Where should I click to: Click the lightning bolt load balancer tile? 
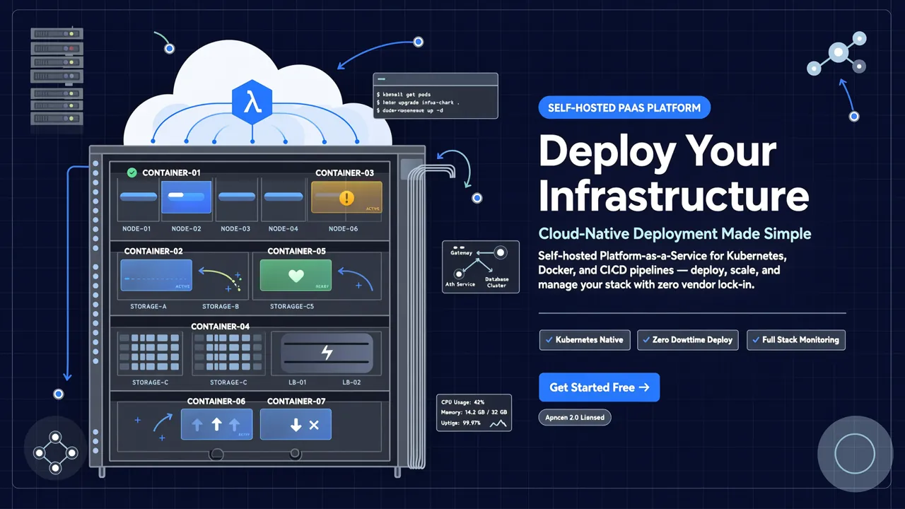(x=327, y=353)
